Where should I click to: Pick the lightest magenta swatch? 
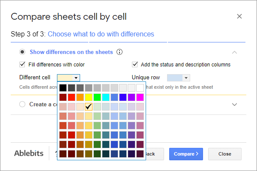[x=140, y=107]
